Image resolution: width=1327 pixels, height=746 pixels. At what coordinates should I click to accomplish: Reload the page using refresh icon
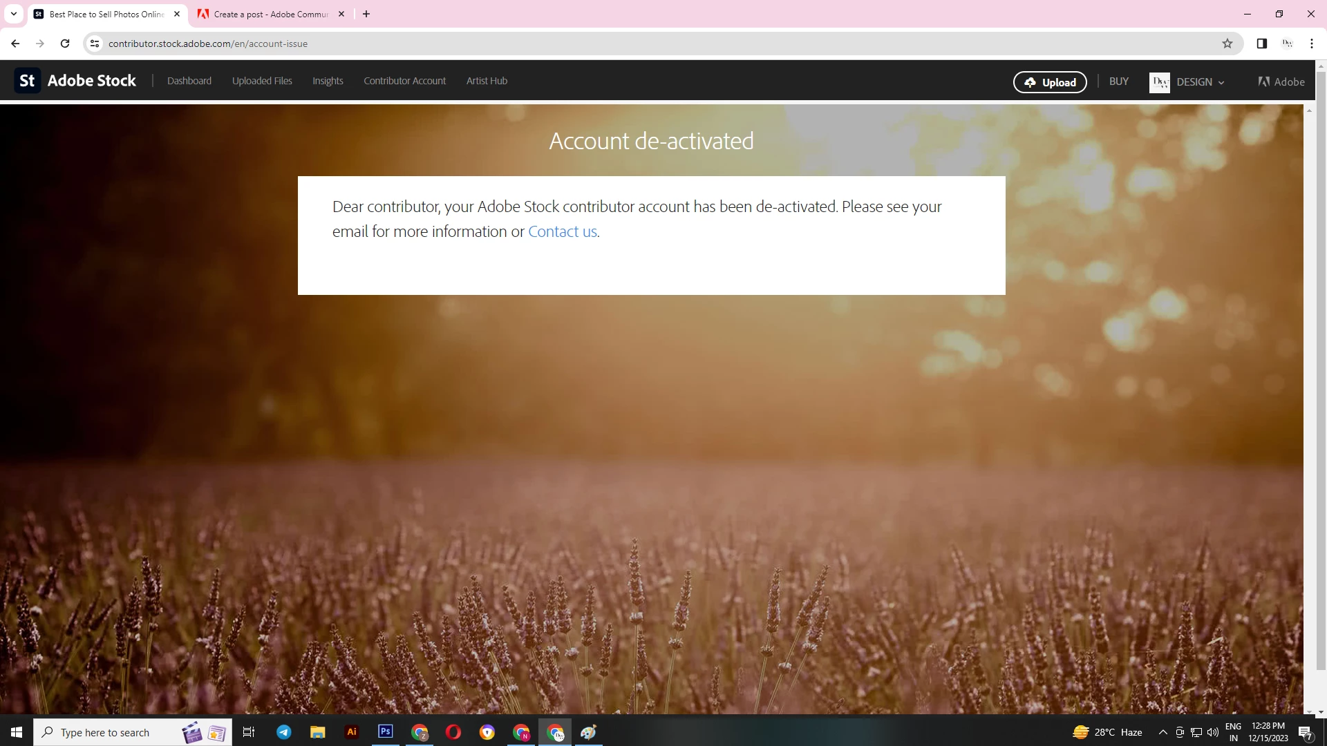[65, 44]
